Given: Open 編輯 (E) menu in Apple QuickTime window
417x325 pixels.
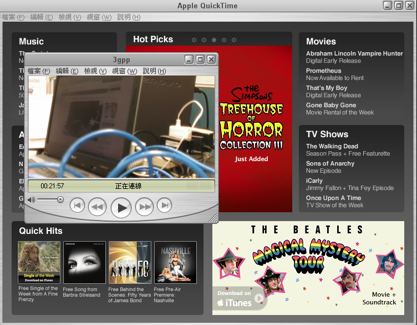Looking at the screenshot, I should coord(42,17).
